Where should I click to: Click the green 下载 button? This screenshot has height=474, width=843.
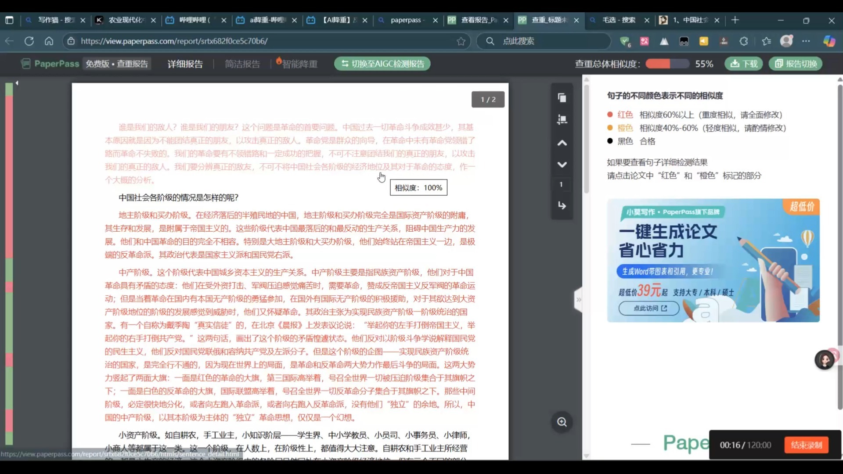(743, 64)
